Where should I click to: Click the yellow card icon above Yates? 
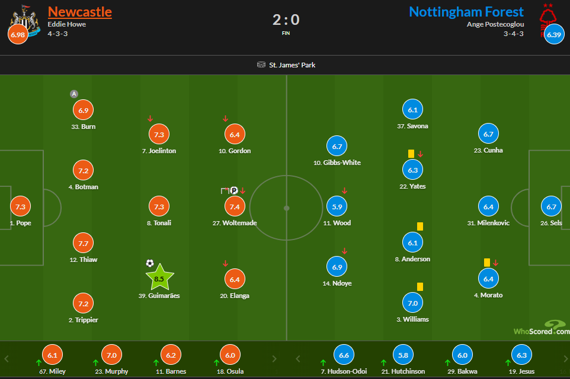[412, 153]
